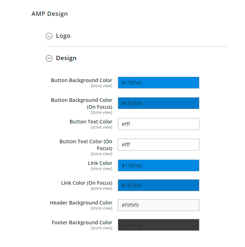This screenshot has height=247, width=245.
Task: Click the Button Text Color (On Focus) label
Action: click(x=86, y=145)
